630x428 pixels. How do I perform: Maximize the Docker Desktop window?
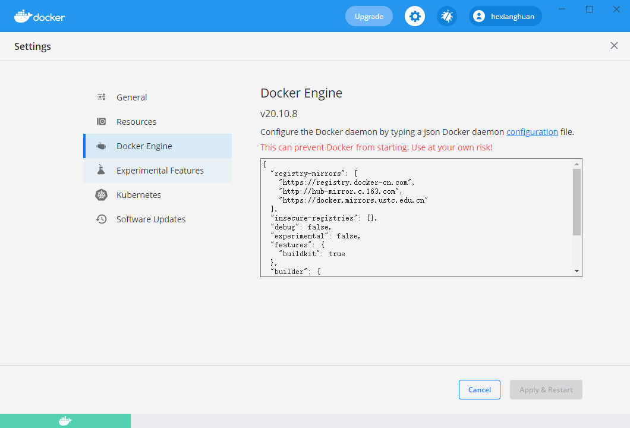coord(589,9)
